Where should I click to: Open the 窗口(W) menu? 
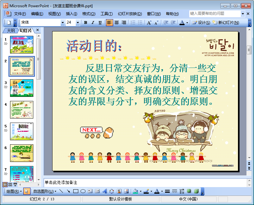pyautogui.click(x=154, y=14)
